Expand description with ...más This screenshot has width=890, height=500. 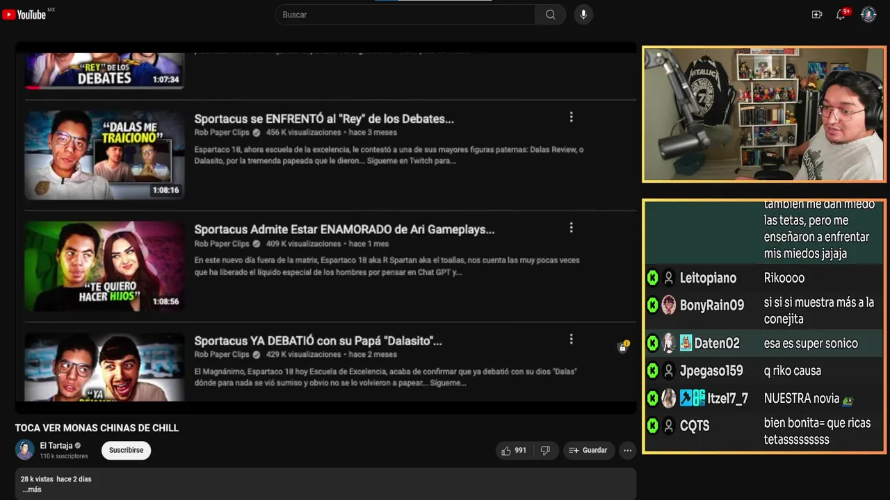31,490
